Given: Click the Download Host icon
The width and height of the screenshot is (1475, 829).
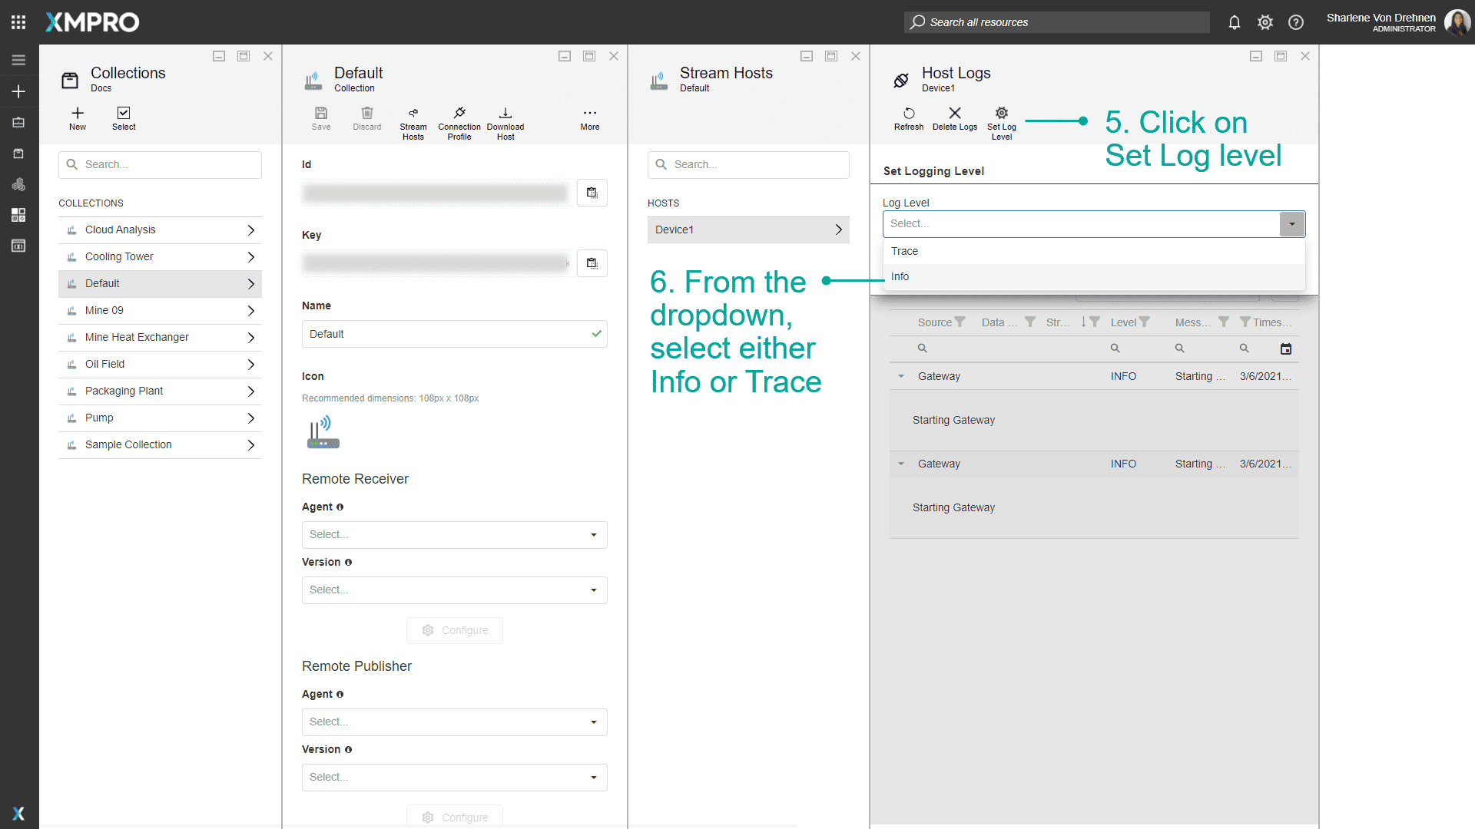Looking at the screenshot, I should 505,114.
